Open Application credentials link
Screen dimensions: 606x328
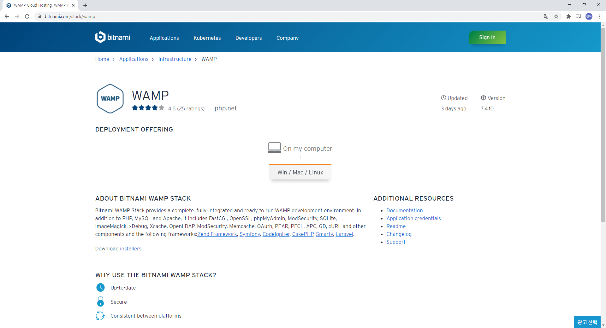coord(413,218)
